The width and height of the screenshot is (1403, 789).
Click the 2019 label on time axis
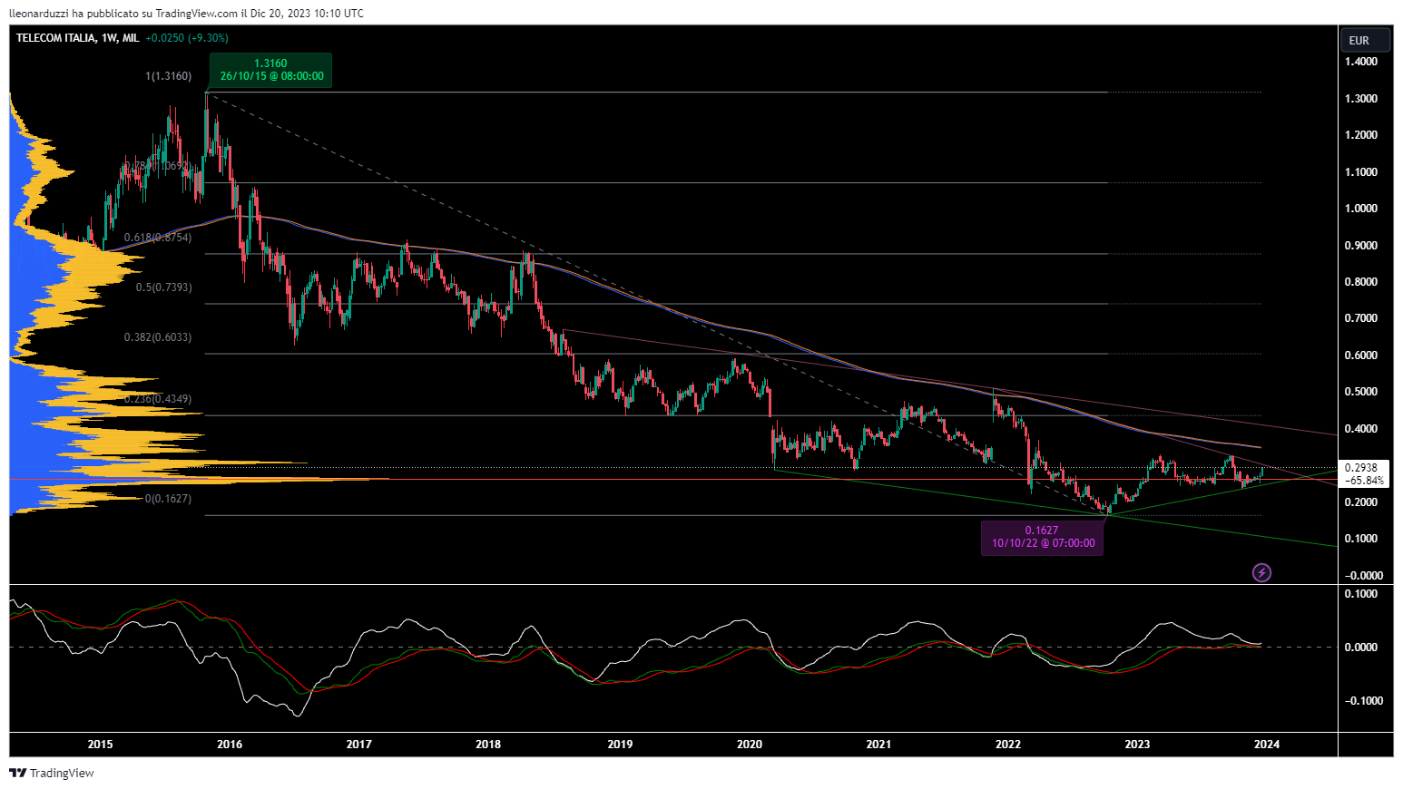pyautogui.click(x=620, y=745)
